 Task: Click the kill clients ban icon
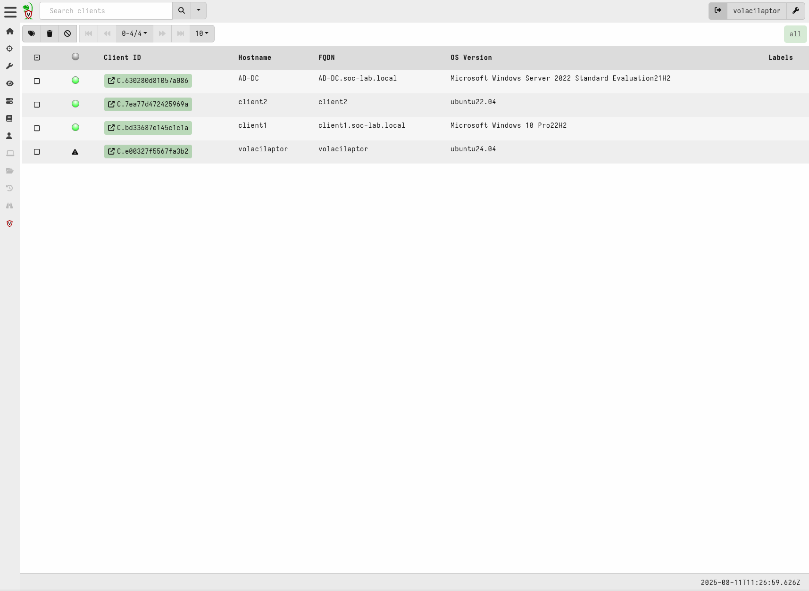point(67,33)
